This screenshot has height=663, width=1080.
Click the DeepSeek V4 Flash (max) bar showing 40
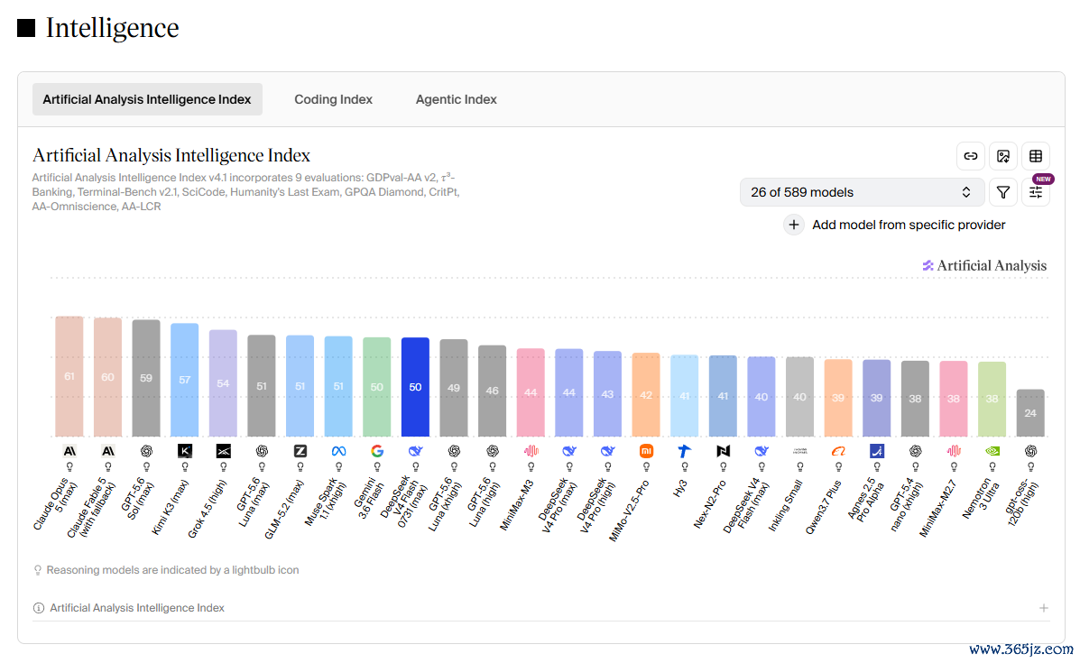click(762, 397)
